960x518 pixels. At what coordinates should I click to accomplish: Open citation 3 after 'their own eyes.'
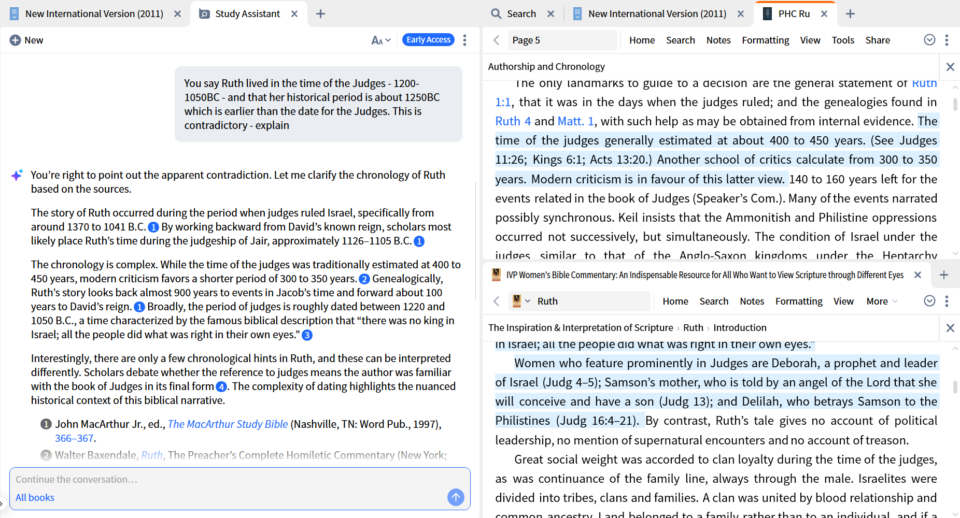tap(307, 335)
